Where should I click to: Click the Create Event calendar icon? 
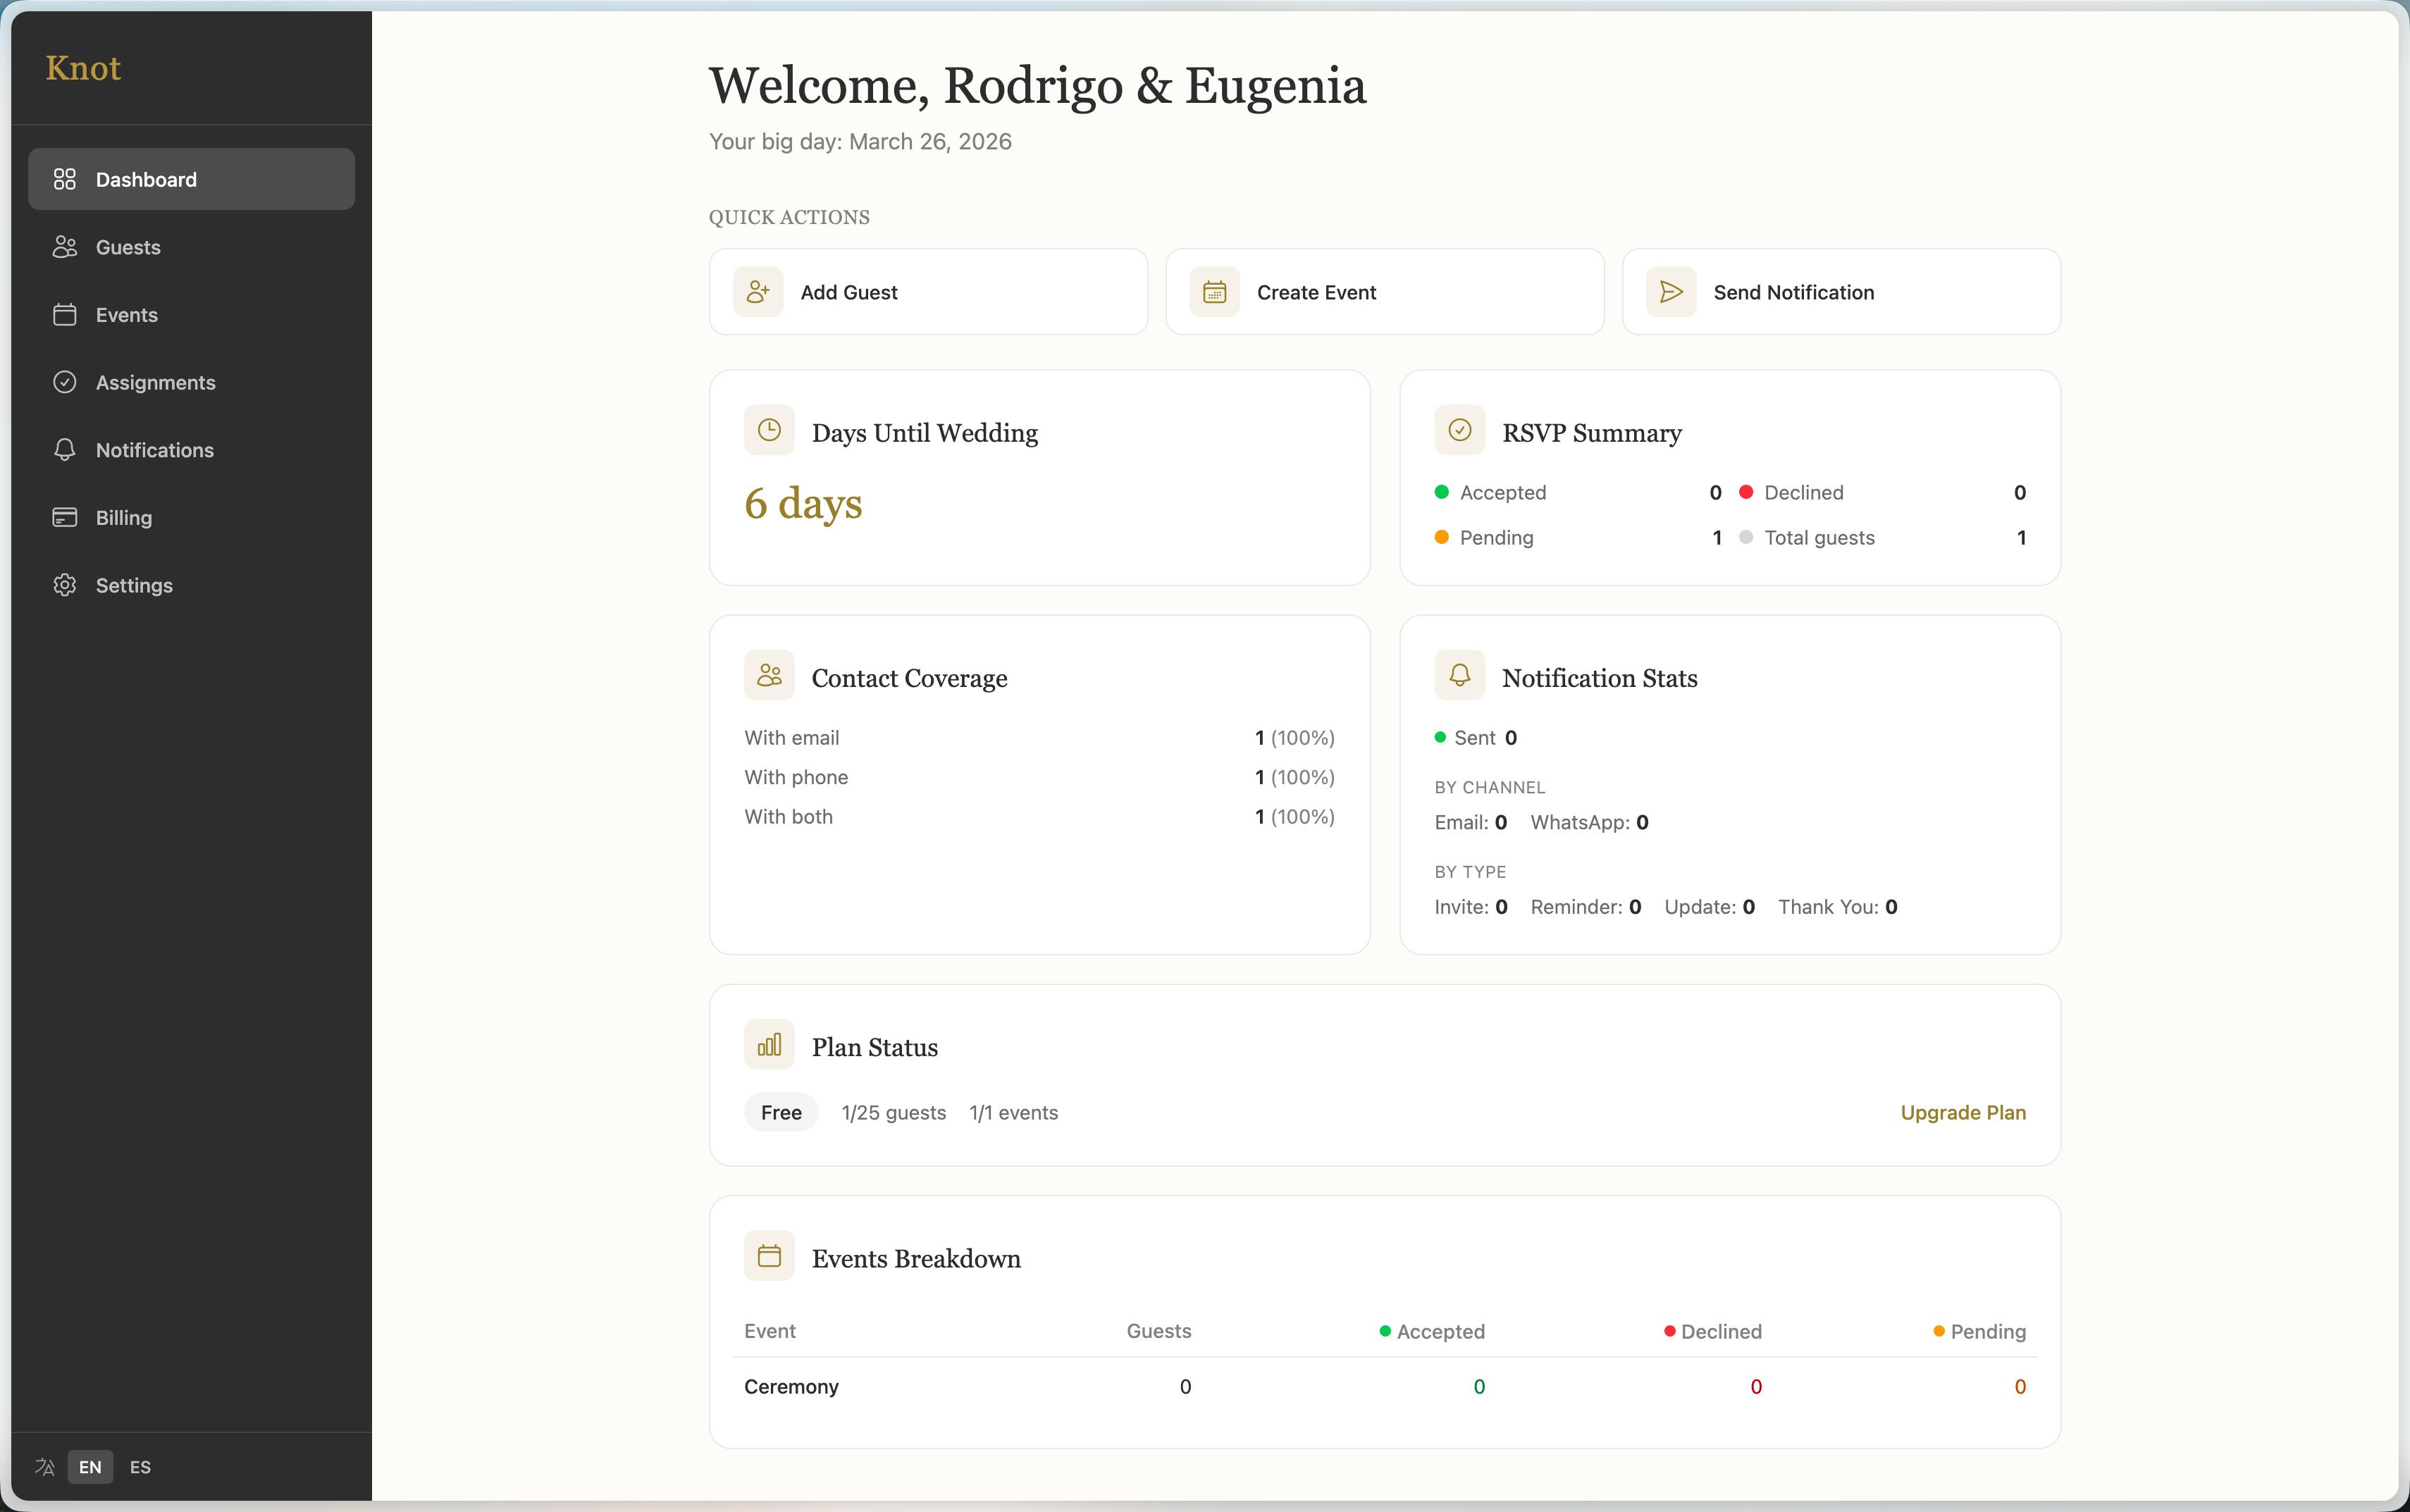point(1214,292)
